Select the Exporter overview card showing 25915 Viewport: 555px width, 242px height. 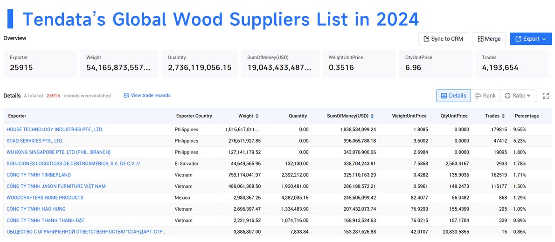tap(40, 63)
